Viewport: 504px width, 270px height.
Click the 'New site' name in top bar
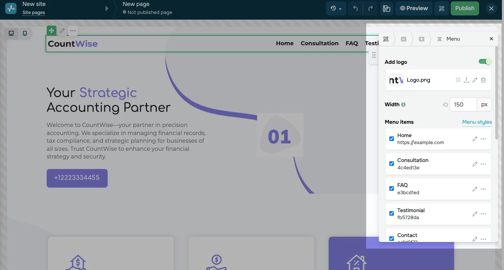click(x=34, y=4)
